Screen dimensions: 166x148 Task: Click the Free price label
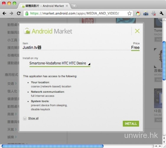click(135, 48)
